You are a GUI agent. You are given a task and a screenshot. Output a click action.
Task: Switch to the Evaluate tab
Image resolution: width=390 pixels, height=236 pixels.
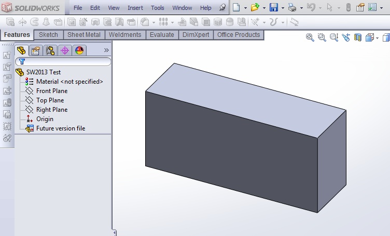[162, 35]
